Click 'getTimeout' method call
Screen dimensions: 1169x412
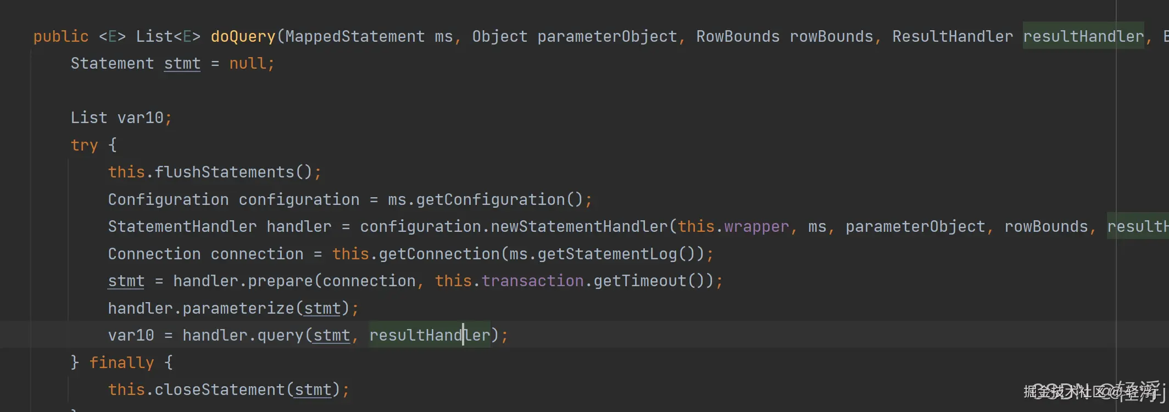[640, 281]
